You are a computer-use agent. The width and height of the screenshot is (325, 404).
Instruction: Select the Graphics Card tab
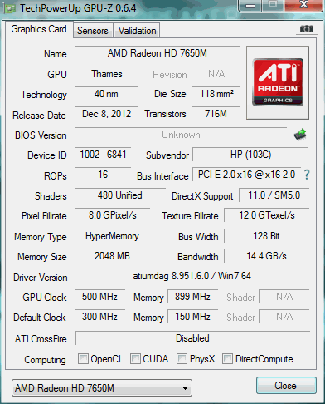(x=39, y=29)
